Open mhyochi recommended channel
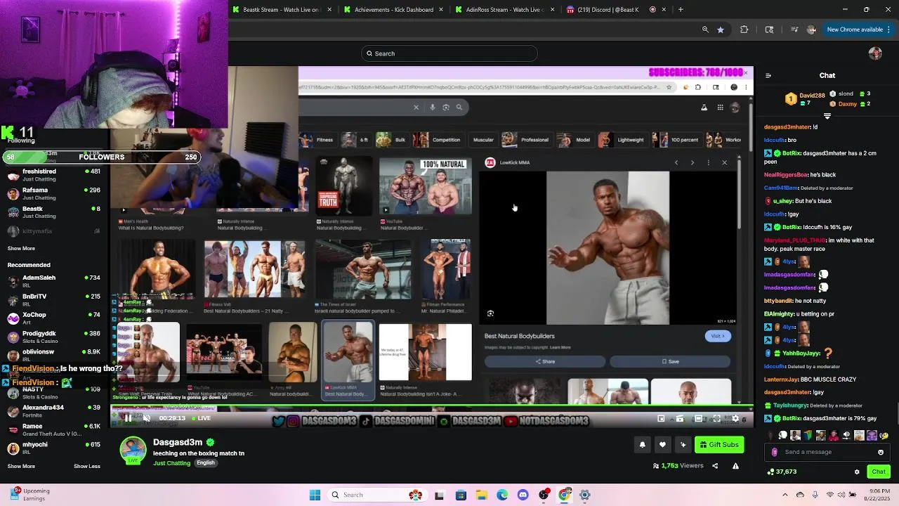Image resolution: width=899 pixels, height=506 pixels. (54, 448)
